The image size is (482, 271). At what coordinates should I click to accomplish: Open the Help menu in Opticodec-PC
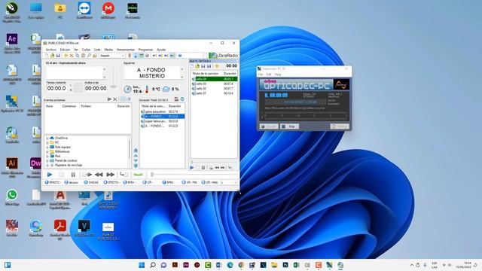278,75
